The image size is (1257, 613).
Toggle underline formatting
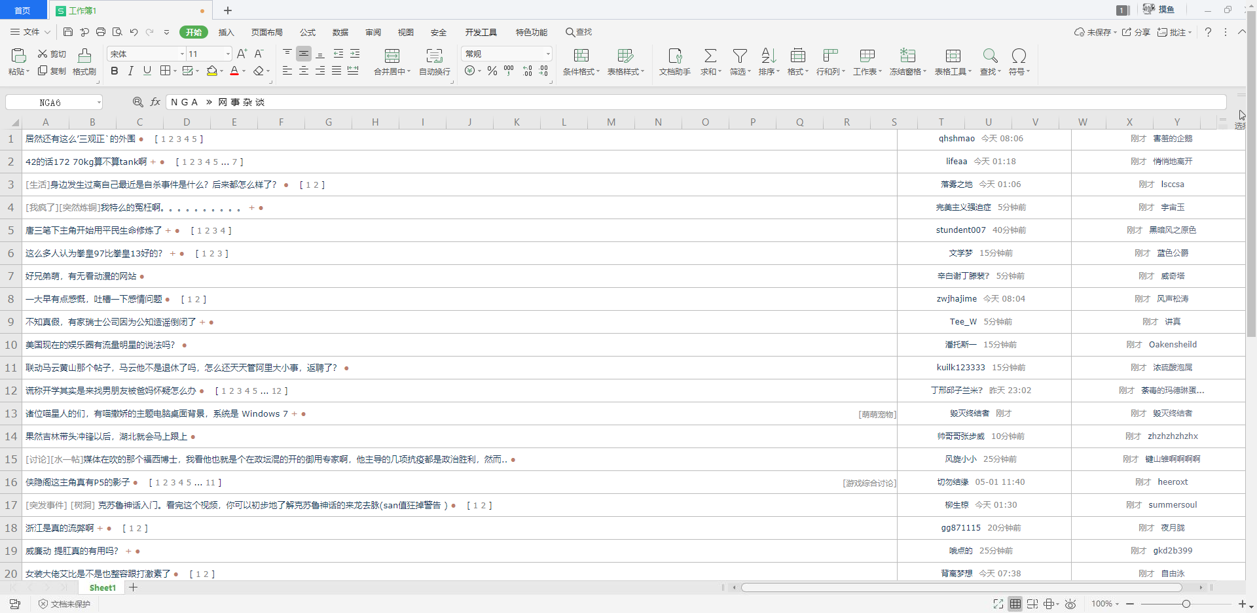[147, 71]
